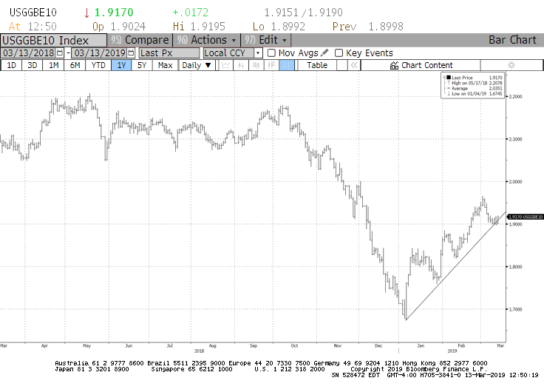Open the Chart Content panel
This screenshot has height=392, width=544.
421,65
